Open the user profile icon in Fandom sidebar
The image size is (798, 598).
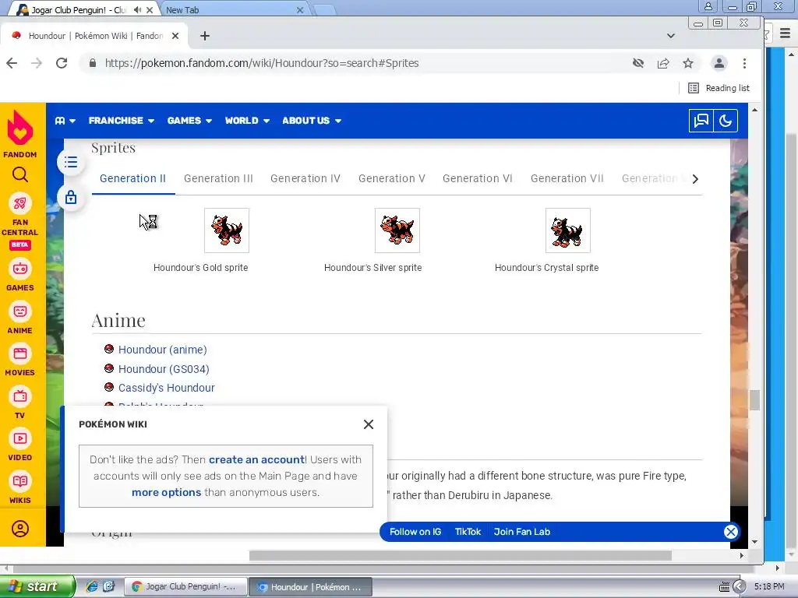point(20,529)
